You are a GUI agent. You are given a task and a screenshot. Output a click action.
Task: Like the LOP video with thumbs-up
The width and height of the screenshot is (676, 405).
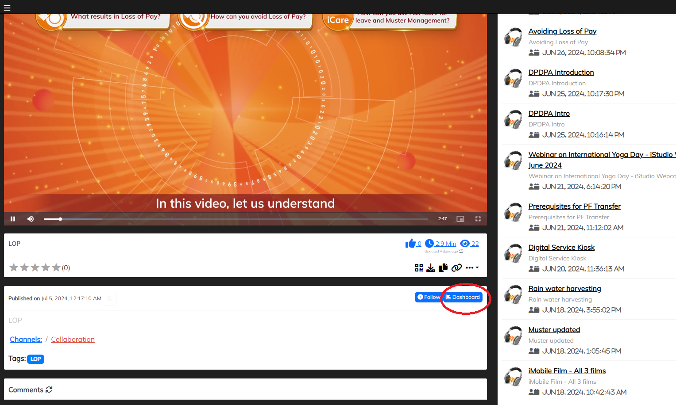(410, 243)
